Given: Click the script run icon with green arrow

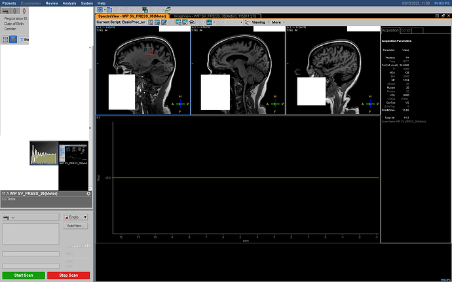Looking at the screenshot, I should 157,22.
